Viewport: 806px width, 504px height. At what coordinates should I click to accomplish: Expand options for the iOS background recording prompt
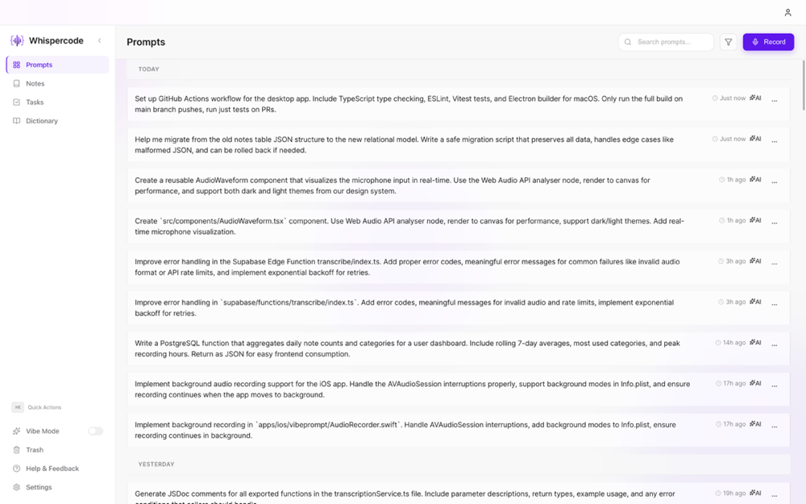pyautogui.click(x=775, y=385)
